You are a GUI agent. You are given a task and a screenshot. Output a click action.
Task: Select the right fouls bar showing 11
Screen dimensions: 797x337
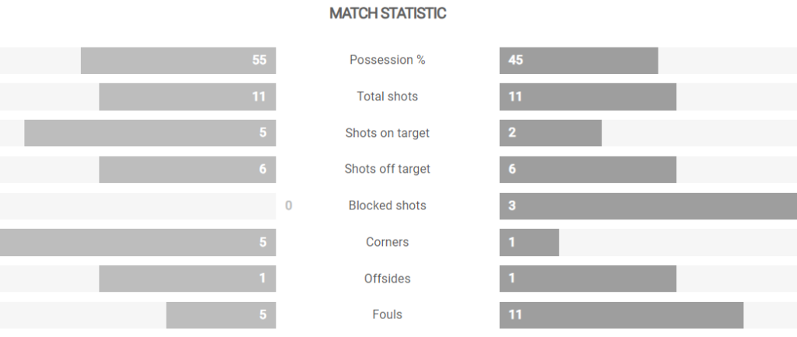pyautogui.click(x=622, y=315)
